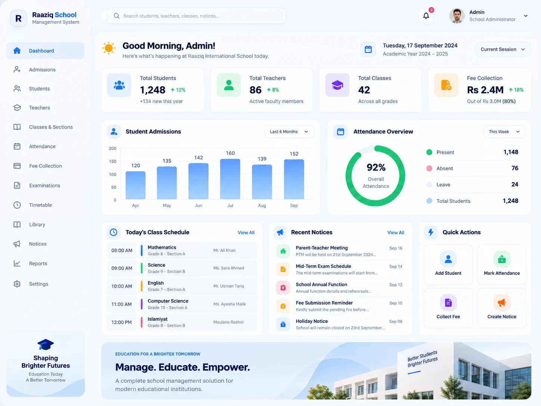Open the This Week attendance dropdown
Screen dimensions: 541x406
click(x=504, y=132)
